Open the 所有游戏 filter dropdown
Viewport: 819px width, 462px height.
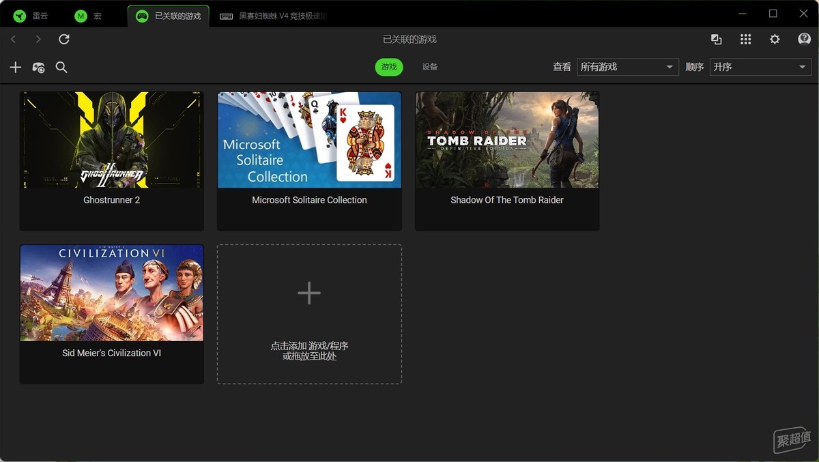click(x=628, y=67)
